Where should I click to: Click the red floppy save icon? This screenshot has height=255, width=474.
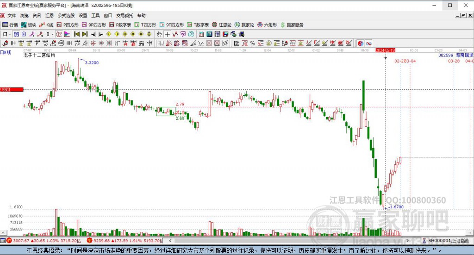(x=225, y=34)
